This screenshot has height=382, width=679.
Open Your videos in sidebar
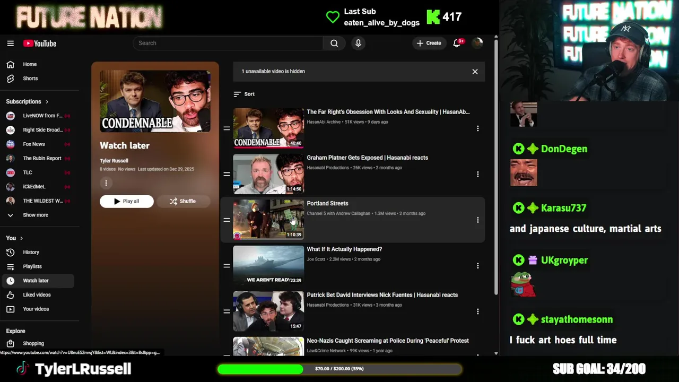point(37,309)
